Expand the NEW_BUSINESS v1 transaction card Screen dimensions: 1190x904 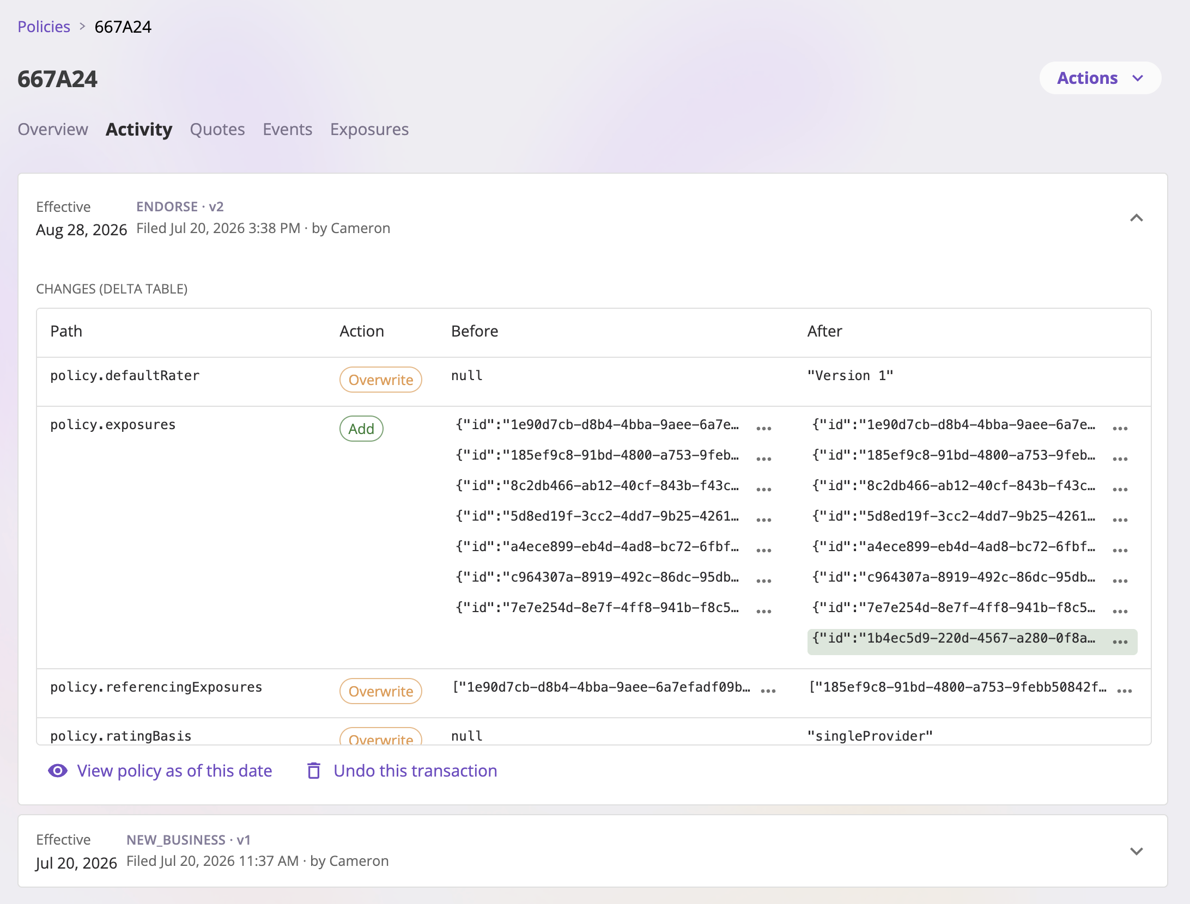coord(1136,851)
